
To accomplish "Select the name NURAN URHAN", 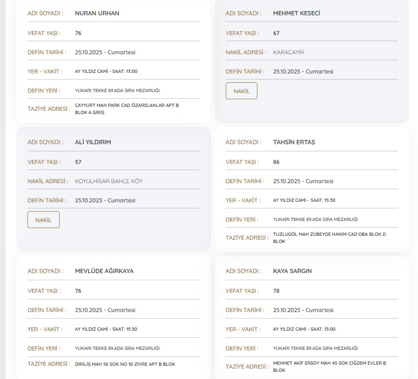I will (x=97, y=13).
